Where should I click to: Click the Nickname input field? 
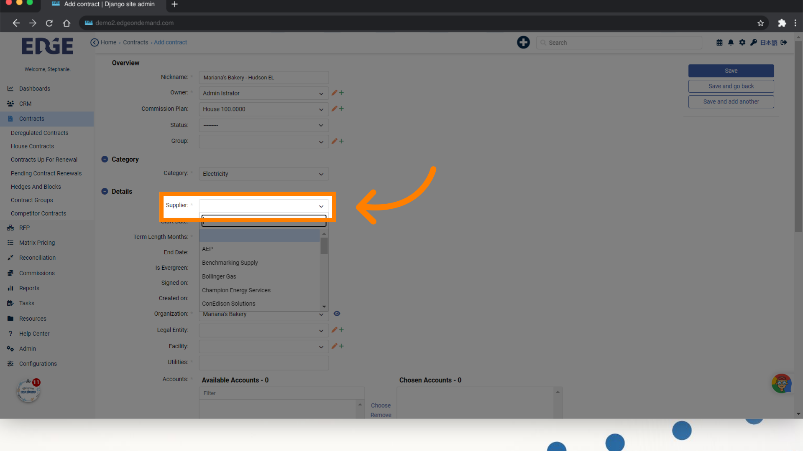(263, 77)
